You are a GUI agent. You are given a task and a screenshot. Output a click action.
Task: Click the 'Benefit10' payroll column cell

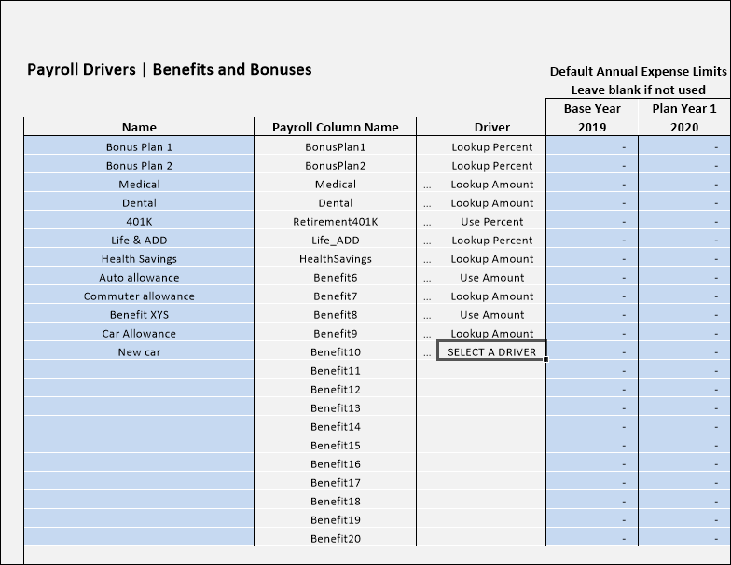point(336,352)
